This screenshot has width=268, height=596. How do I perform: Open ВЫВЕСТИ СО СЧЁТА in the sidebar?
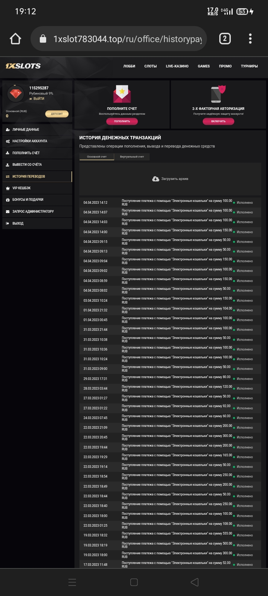pos(27,165)
